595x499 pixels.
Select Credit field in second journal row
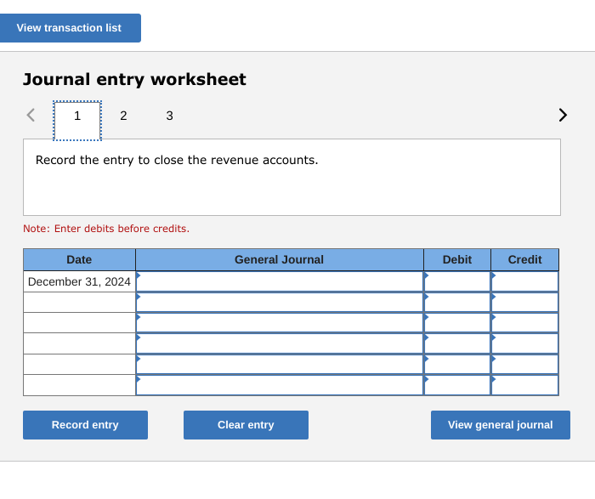click(x=524, y=303)
